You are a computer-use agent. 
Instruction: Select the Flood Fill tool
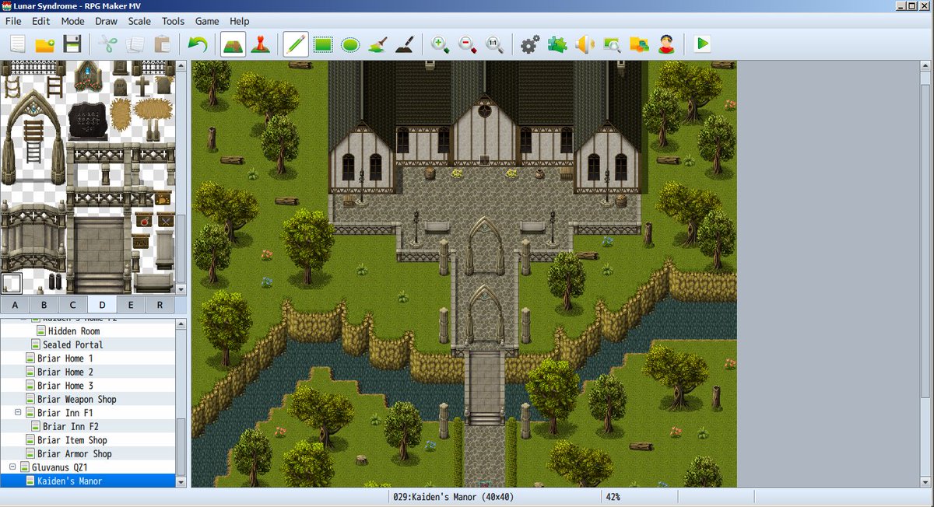tap(377, 44)
